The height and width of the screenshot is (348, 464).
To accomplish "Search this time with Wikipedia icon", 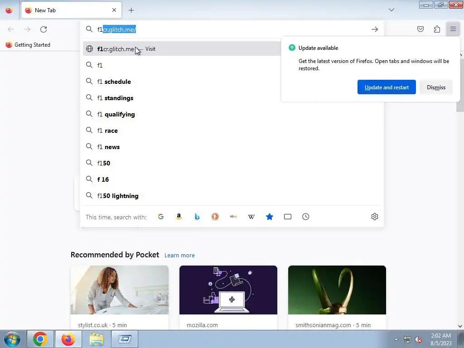I will coord(251,217).
